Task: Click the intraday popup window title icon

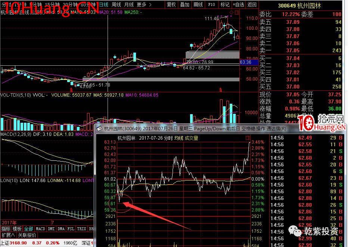Action: click(99, 129)
